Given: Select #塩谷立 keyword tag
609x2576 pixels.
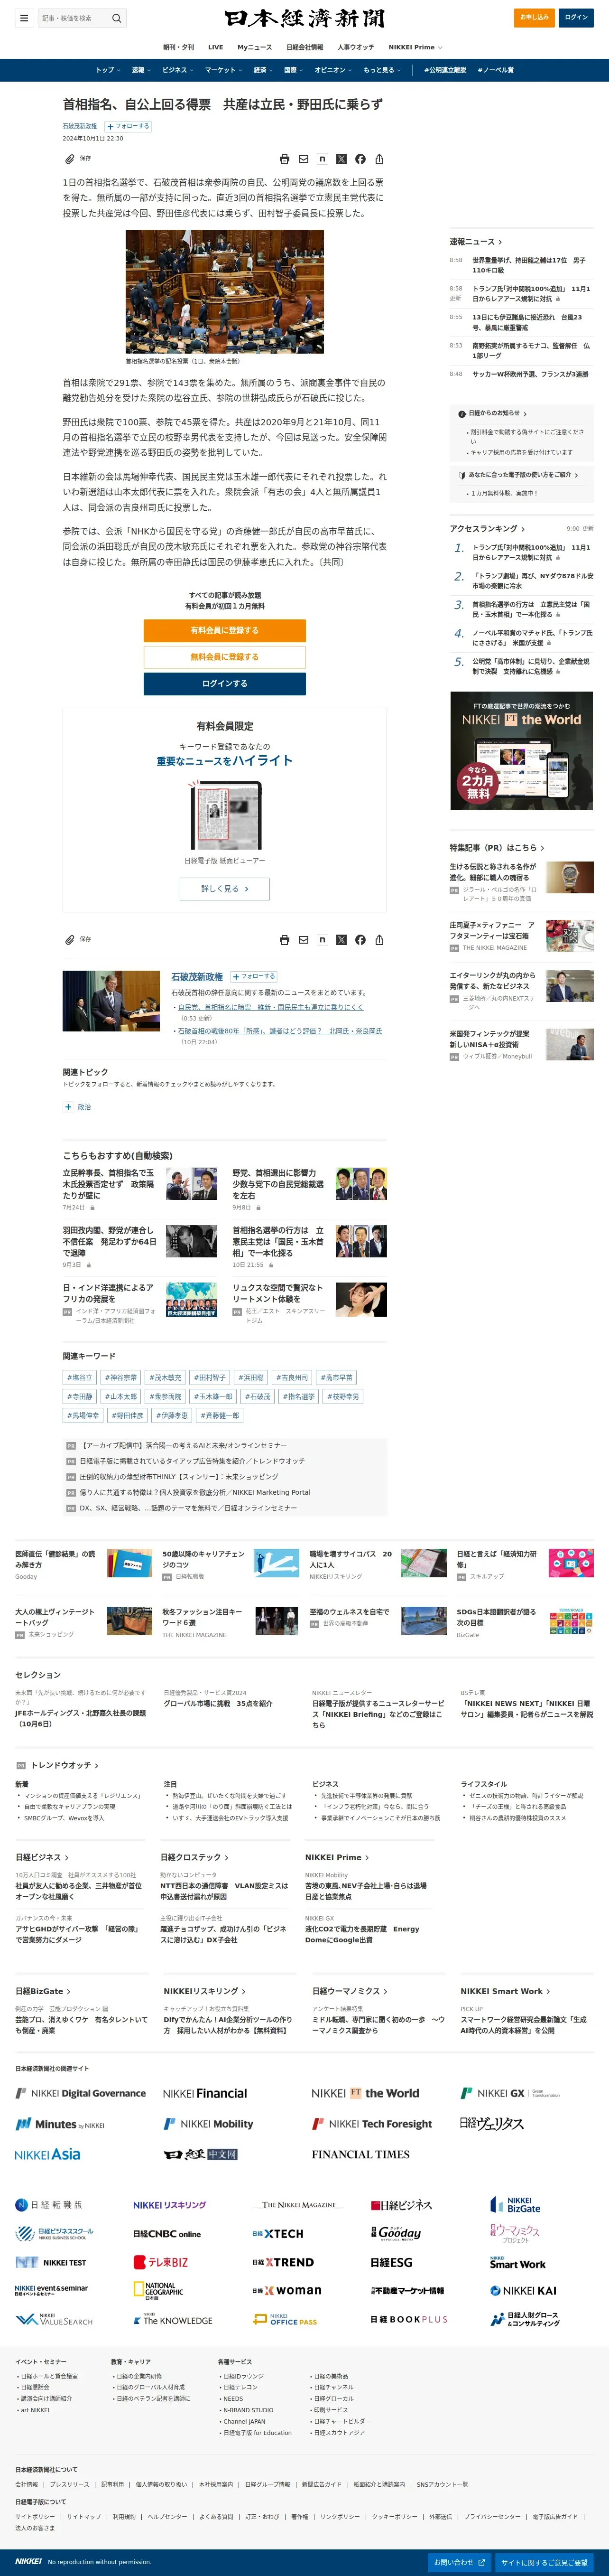Looking at the screenshot, I should (80, 1377).
